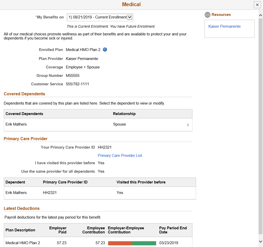The height and width of the screenshot is (247, 263).
Task: Open the Kaiser Permanente resource link
Action: pos(225,26)
